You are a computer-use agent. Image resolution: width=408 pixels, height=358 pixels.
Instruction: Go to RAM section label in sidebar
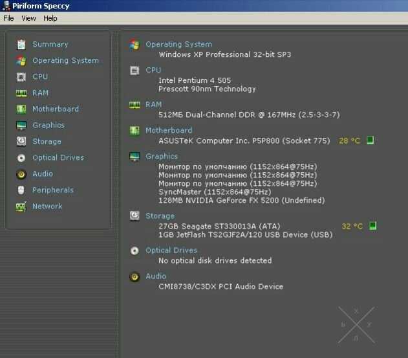click(x=40, y=93)
